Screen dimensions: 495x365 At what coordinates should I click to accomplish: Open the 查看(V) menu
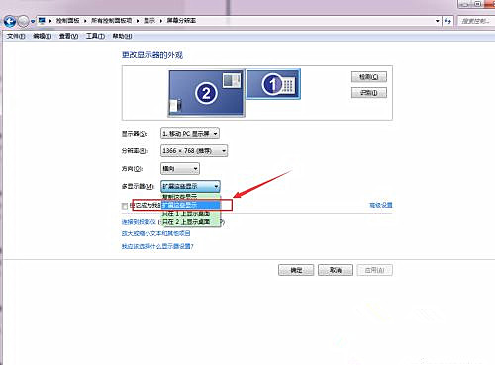tap(68, 36)
